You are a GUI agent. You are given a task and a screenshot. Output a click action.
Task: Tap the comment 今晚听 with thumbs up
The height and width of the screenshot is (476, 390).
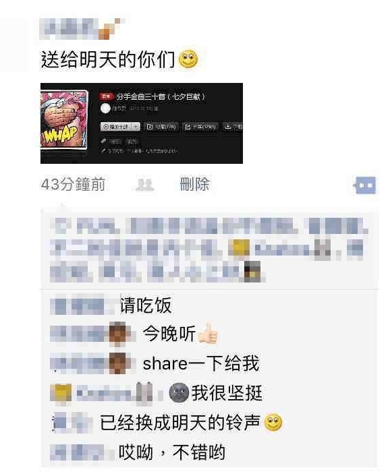pyautogui.click(x=180, y=334)
